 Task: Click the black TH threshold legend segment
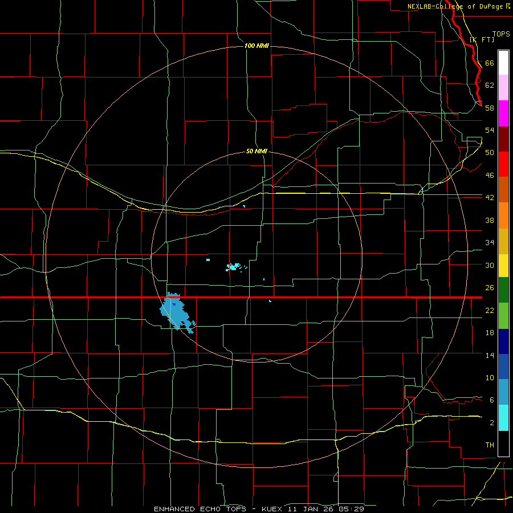pyautogui.click(x=503, y=443)
